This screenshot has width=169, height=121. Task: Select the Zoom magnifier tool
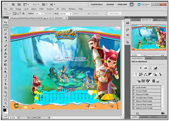pyautogui.click(x=5, y=103)
